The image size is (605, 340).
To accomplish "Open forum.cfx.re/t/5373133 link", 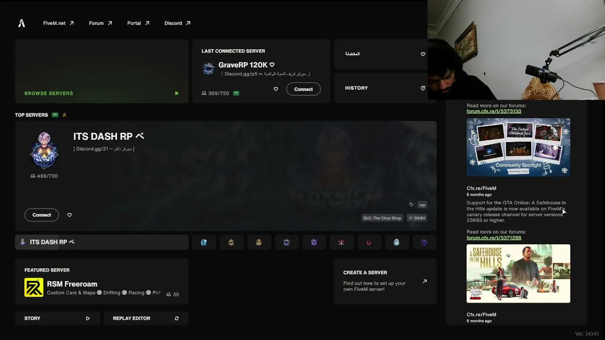I will pyautogui.click(x=494, y=111).
